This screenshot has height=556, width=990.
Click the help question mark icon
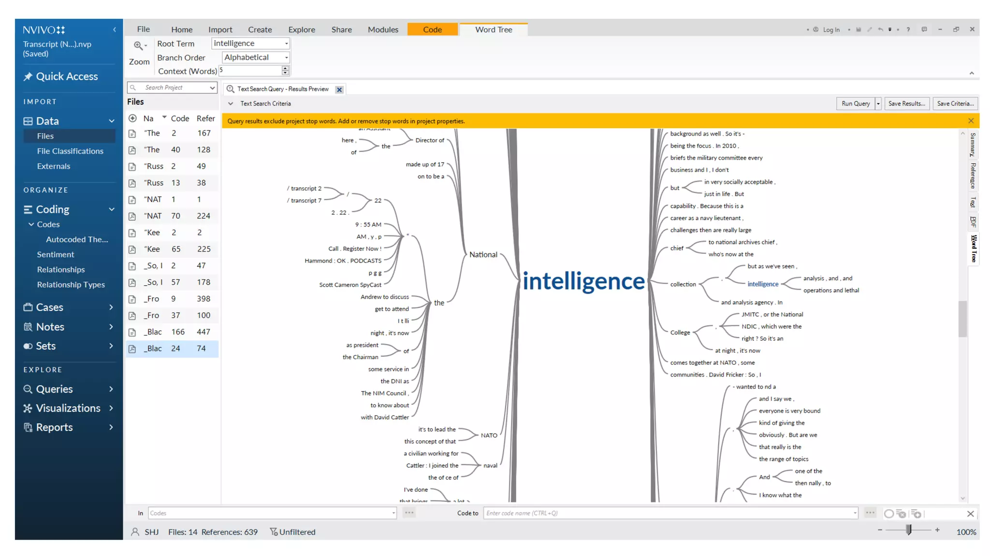908,29
